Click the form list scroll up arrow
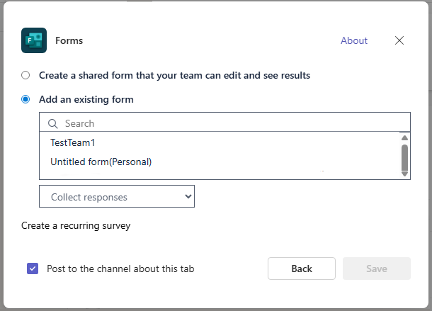This screenshot has width=432, height=311. click(404, 137)
